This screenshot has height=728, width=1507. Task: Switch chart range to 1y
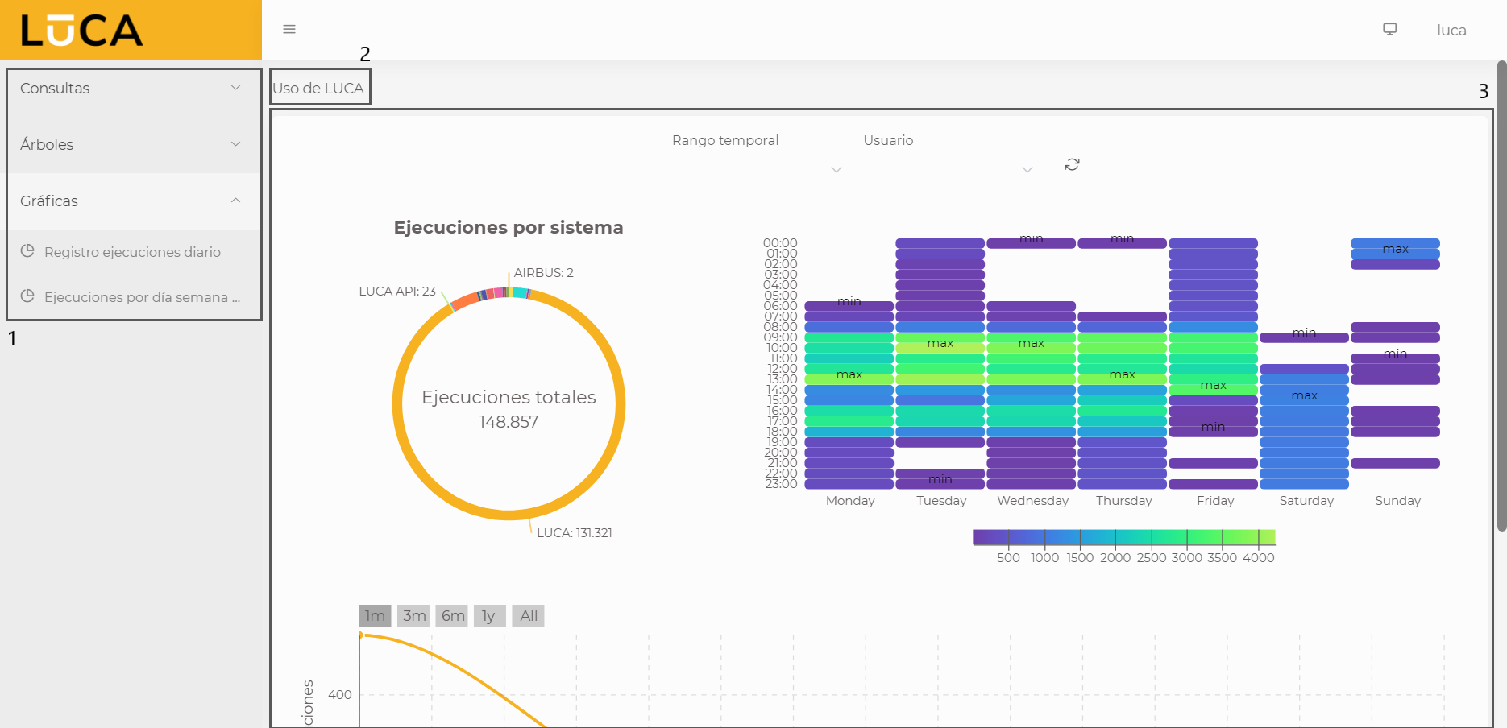(489, 616)
